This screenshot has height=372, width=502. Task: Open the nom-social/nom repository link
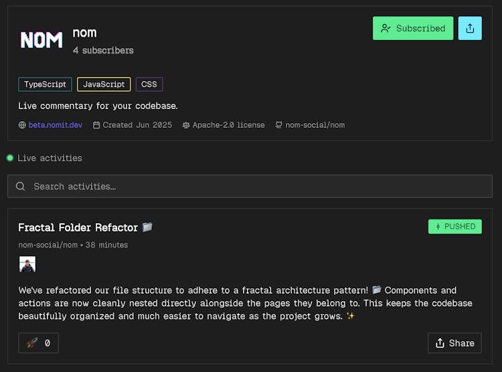[315, 125]
